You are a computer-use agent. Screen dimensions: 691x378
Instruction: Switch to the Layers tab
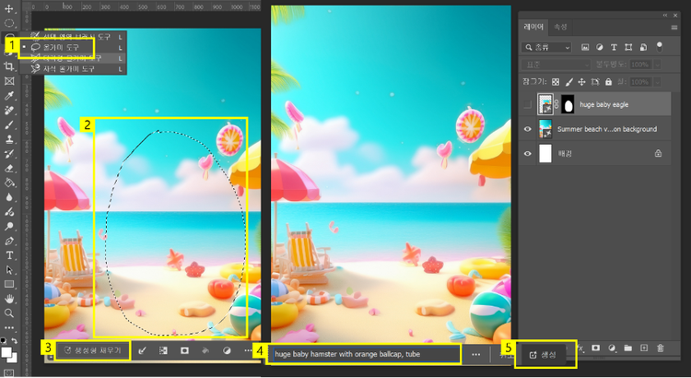pyautogui.click(x=533, y=27)
